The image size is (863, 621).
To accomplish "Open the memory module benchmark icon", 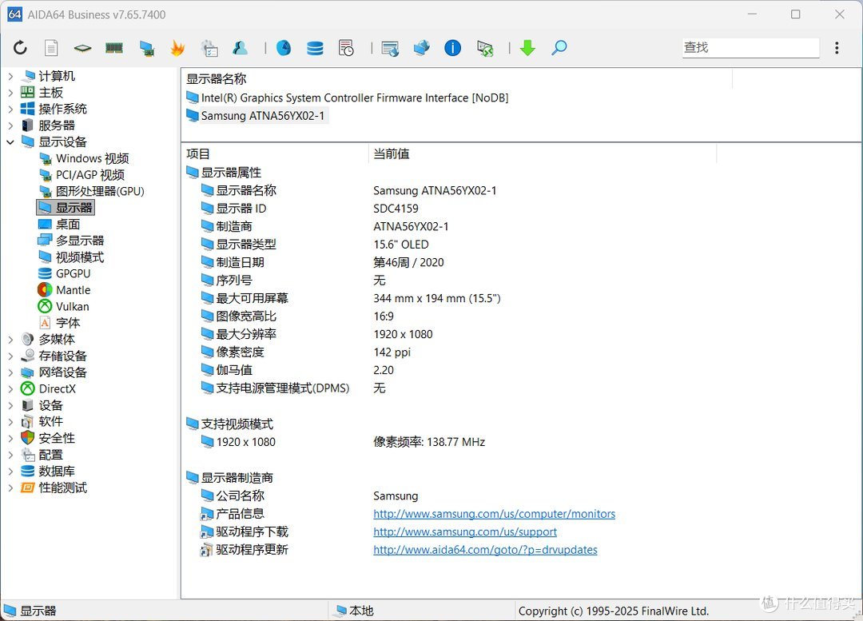I will coord(114,48).
